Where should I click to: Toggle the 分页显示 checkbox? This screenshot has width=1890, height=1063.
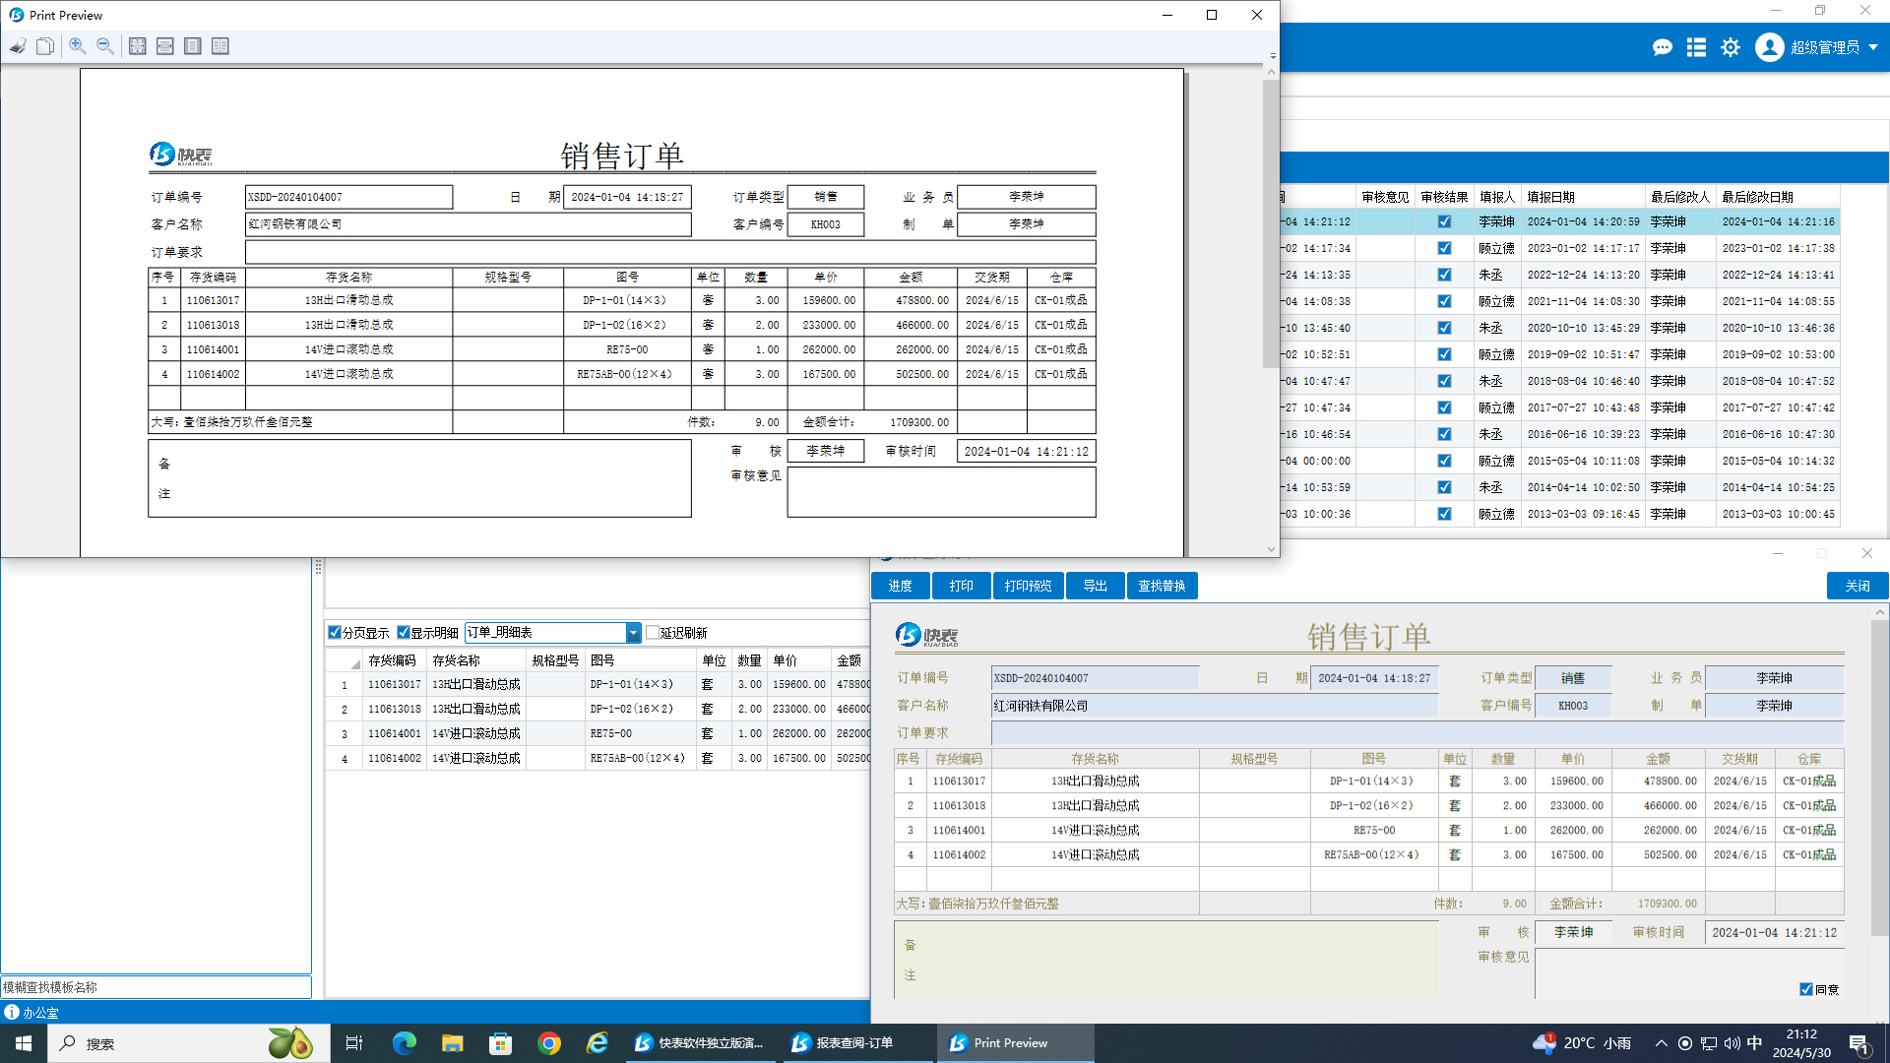point(335,632)
